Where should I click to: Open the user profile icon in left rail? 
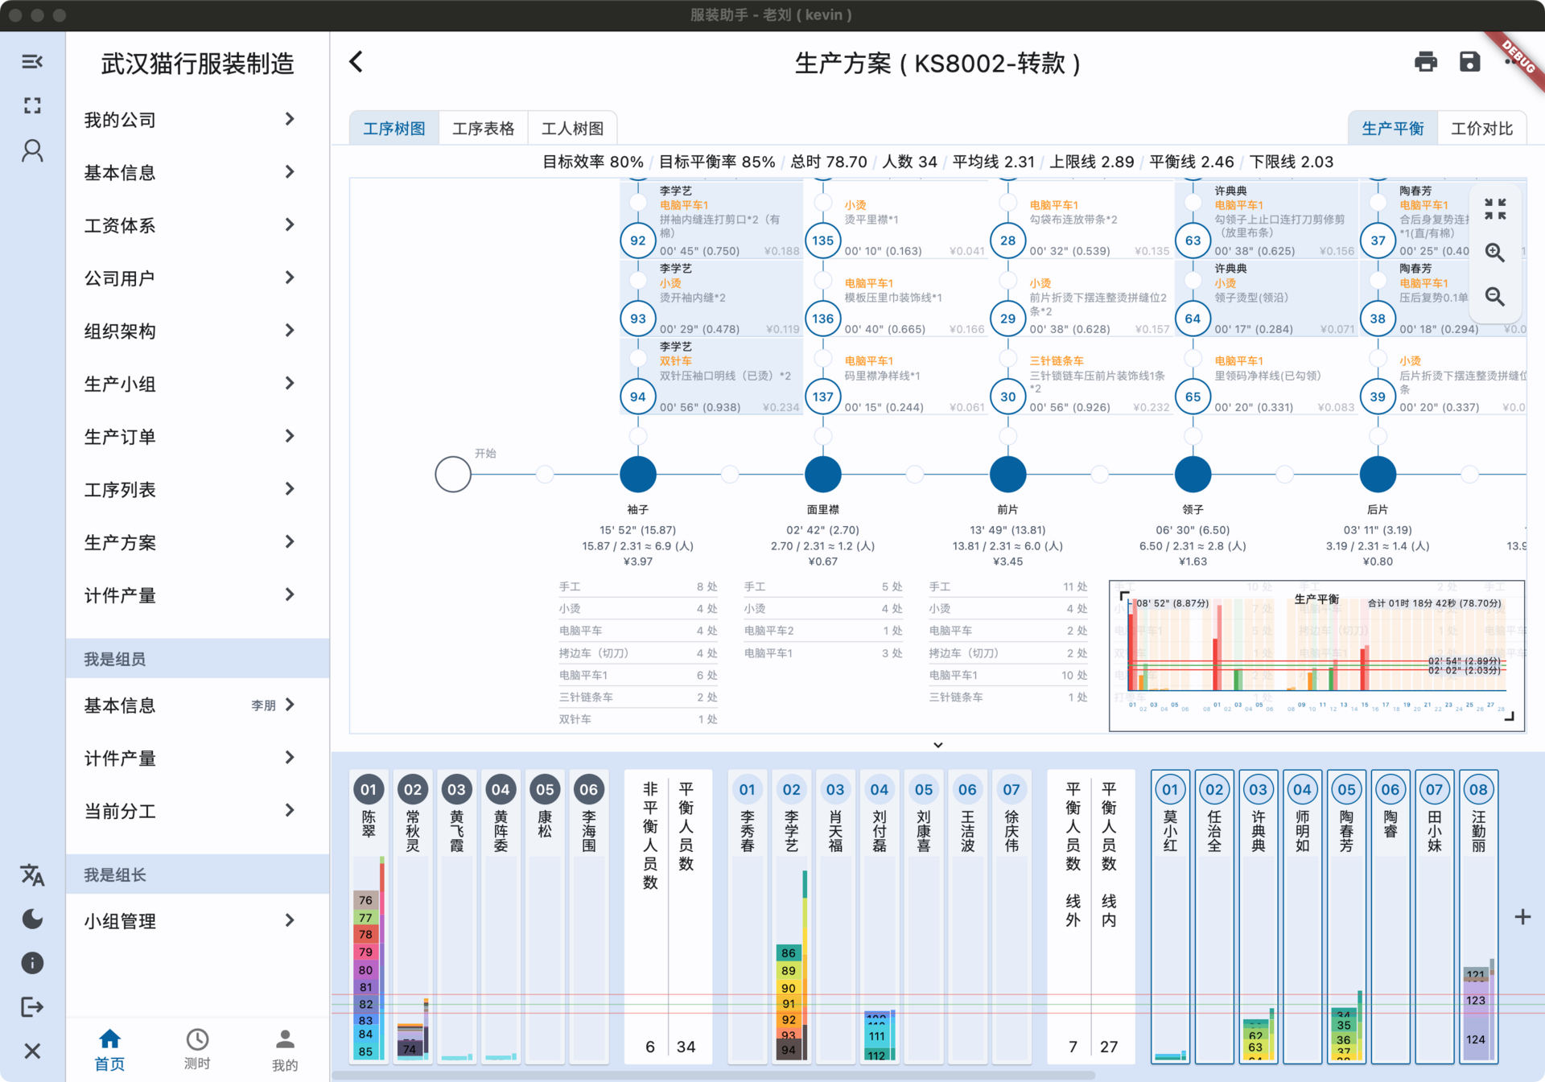(32, 150)
